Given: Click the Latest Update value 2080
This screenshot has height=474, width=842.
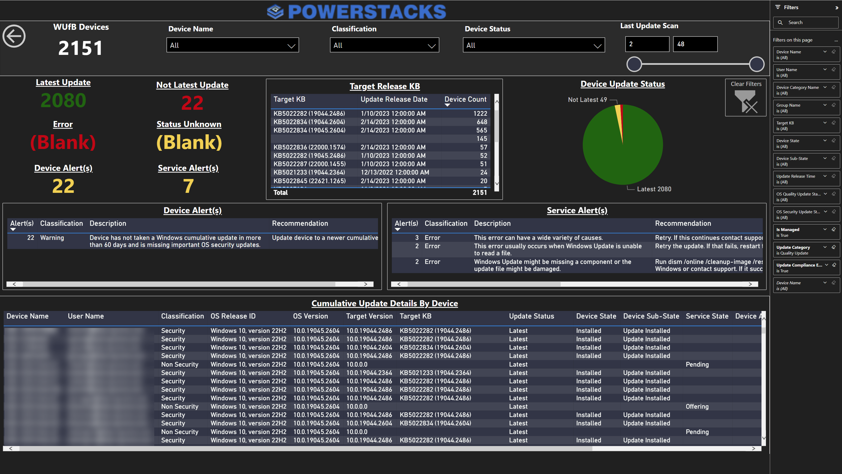Looking at the screenshot, I should (64, 100).
